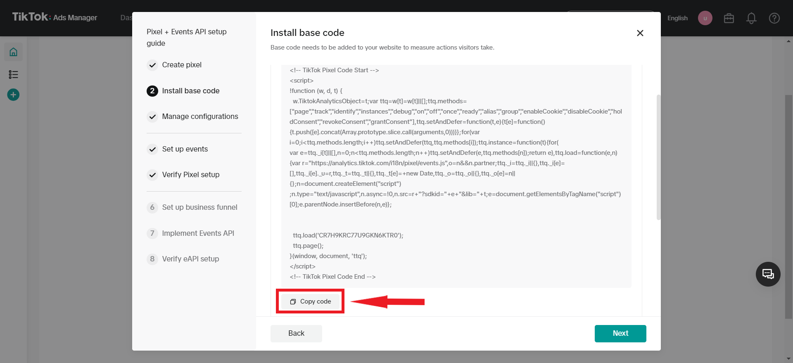Click the ttq.page(); code line

(308, 246)
